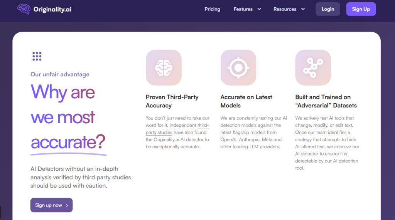
Task: Click the Built and Trained on Adversarial Datasets heading
Action: click(x=326, y=101)
